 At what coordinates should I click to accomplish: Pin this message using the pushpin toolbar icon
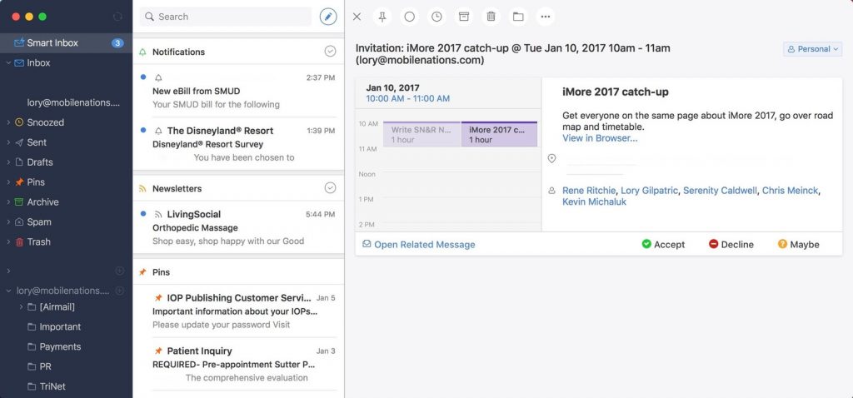tap(382, 17)
